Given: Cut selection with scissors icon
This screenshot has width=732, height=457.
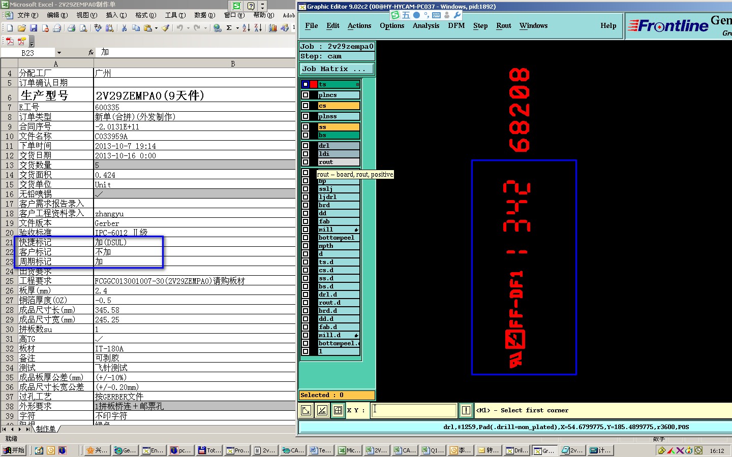Looking at the screenshot, I should point(124,28).
